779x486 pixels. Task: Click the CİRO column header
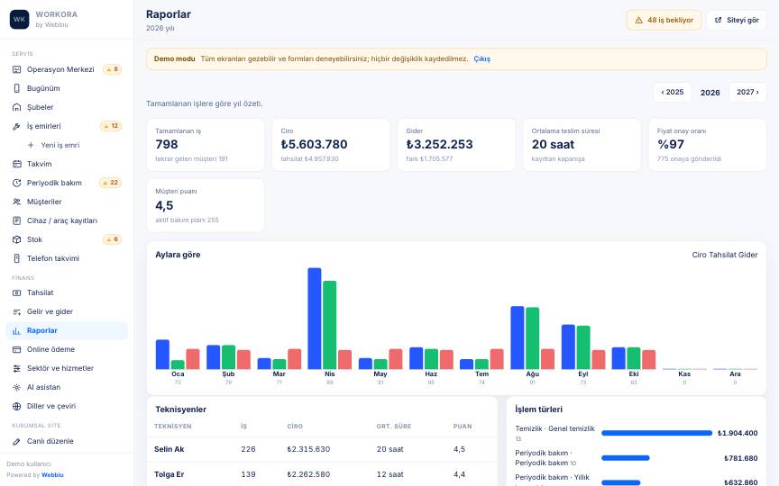click(x=295, y=427)
